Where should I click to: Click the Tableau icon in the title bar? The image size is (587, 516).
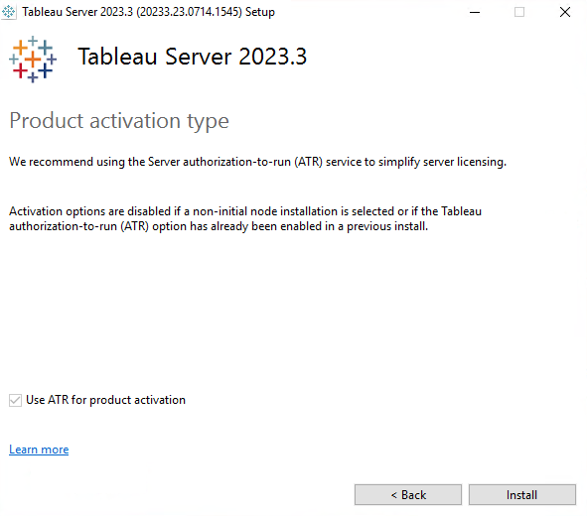pyautogui.click(x=8, y=12)
